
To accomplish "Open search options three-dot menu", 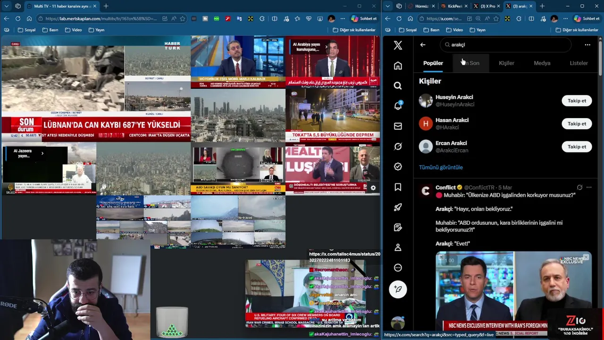I will tap(587, 45).
